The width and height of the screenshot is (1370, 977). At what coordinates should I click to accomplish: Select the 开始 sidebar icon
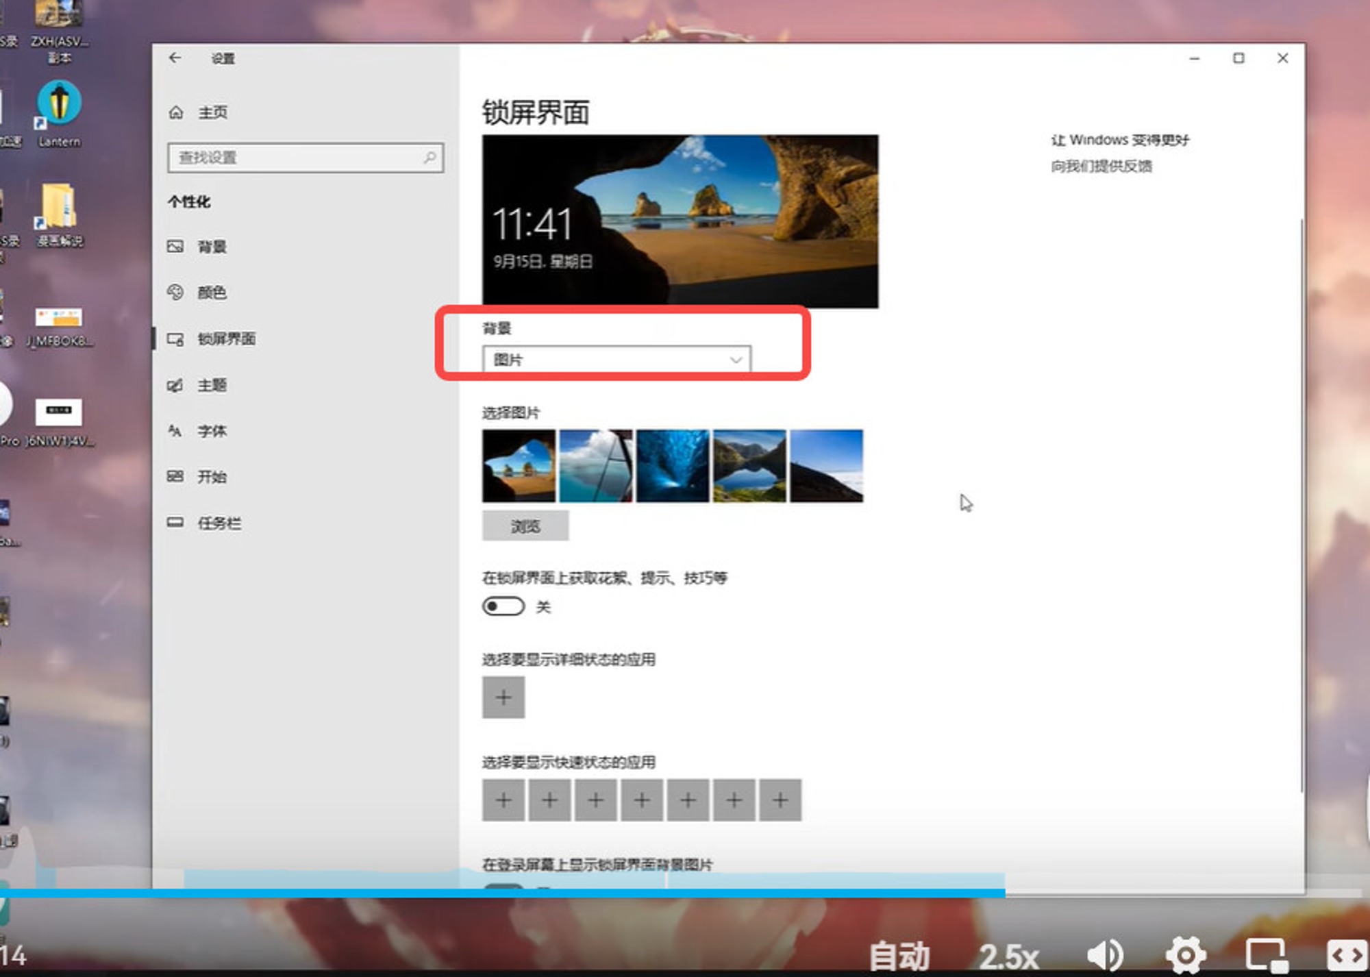[175, 477]
